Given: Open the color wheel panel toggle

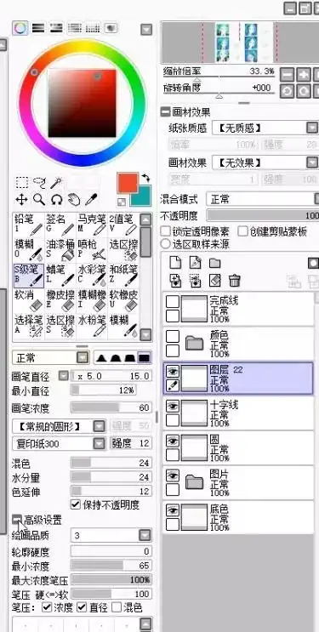Looking at the screenshot, I should (20, 28).
